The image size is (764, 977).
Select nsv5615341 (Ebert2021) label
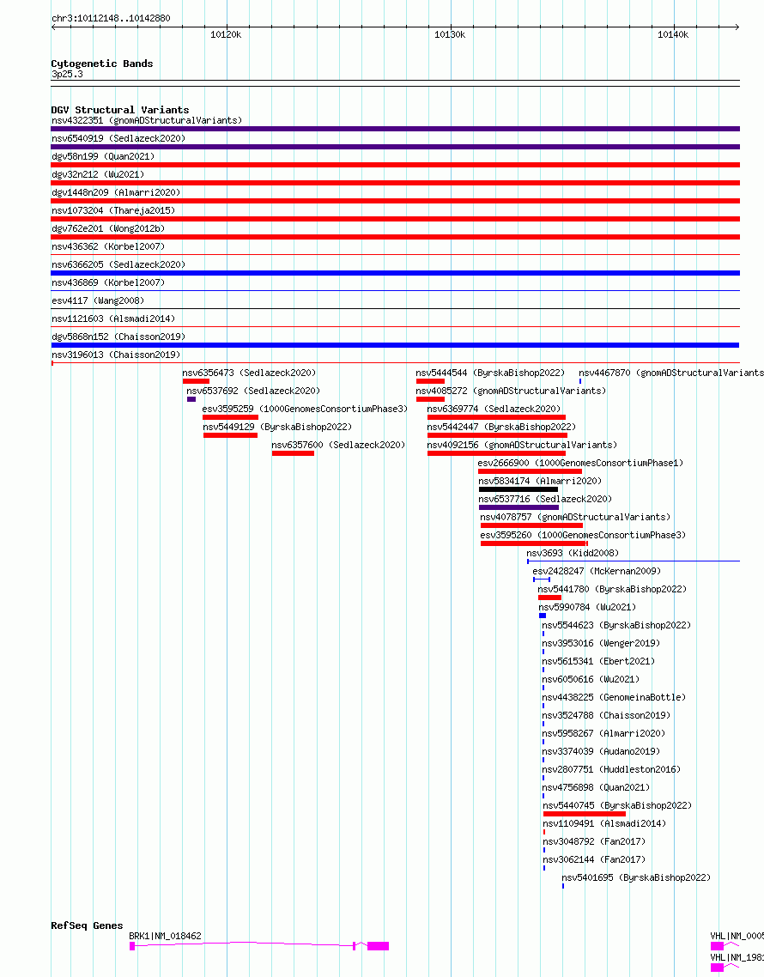(x=598, y=662)
